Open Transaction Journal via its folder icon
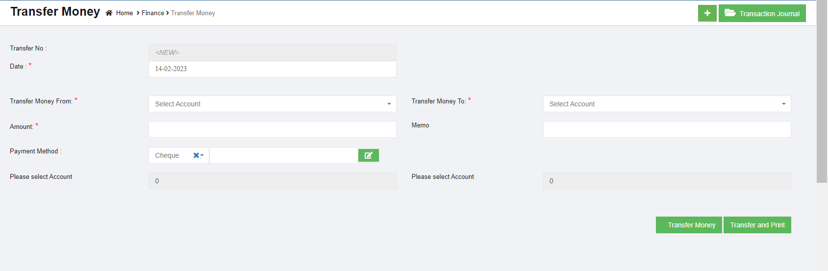 tap(730, 13)
